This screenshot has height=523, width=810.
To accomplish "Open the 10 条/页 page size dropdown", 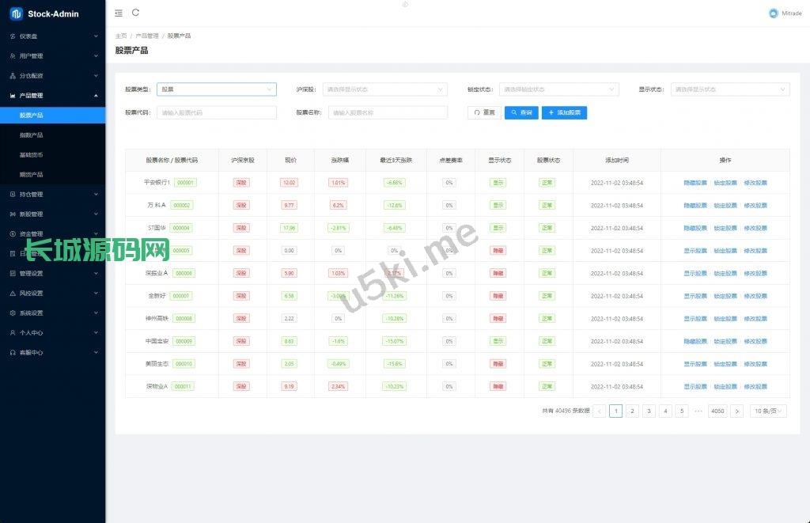I will tap(768, 411).
